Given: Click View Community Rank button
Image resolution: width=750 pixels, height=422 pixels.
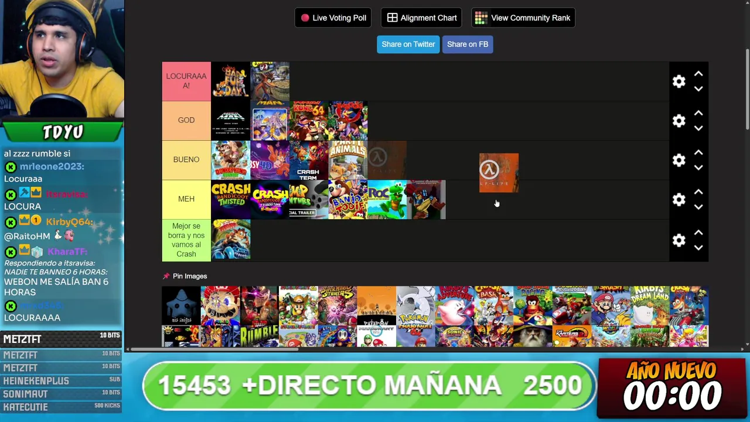Looking at the screenshot, I should (x=523, y=18).
